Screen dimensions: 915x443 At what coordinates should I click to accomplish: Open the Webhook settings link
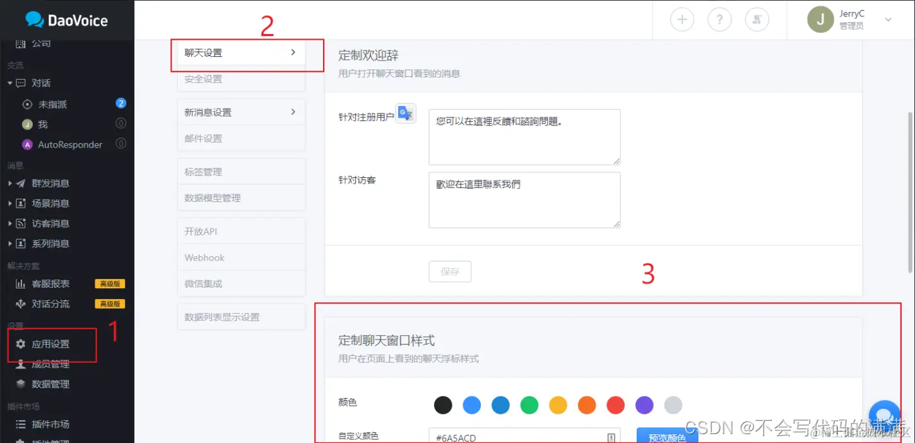(204, 257)
